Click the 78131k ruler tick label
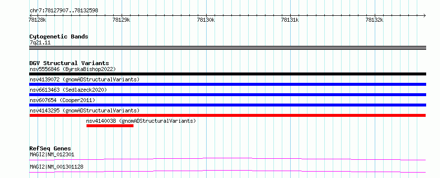440x178 pixels. pos(290,20)
